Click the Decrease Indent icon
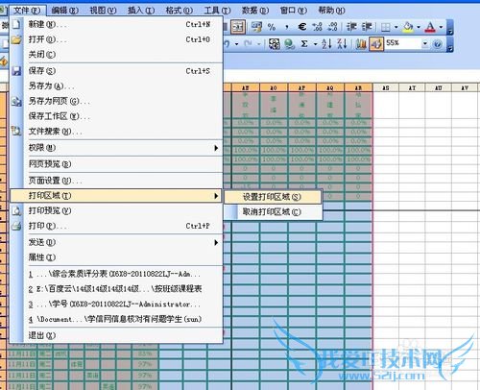 (x=351, y=27)
